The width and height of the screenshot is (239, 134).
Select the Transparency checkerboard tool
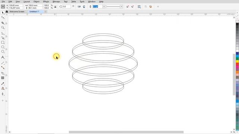tap(3, 78)
